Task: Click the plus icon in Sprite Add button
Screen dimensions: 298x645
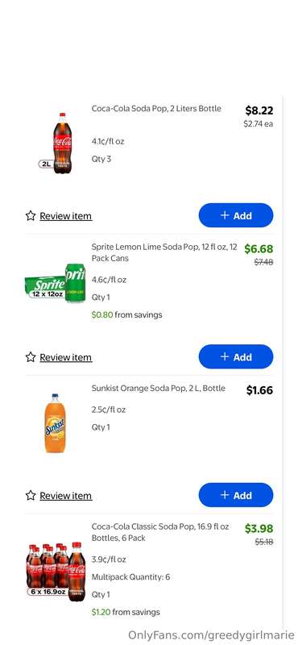Action: tap(225, 356)
